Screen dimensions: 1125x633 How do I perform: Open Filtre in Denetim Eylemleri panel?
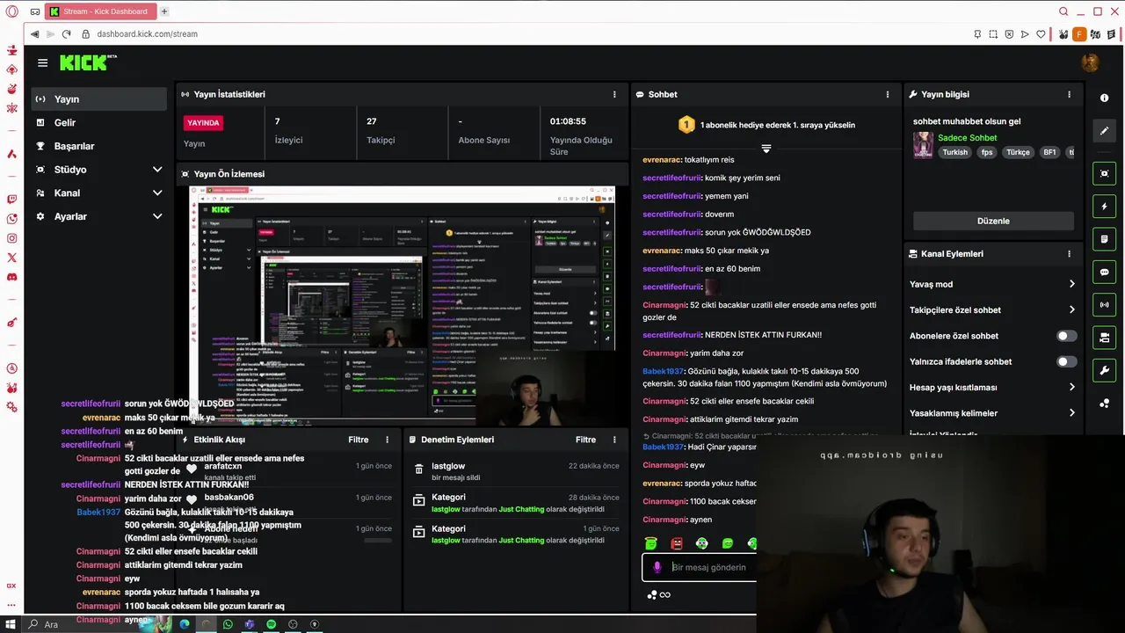585,440
